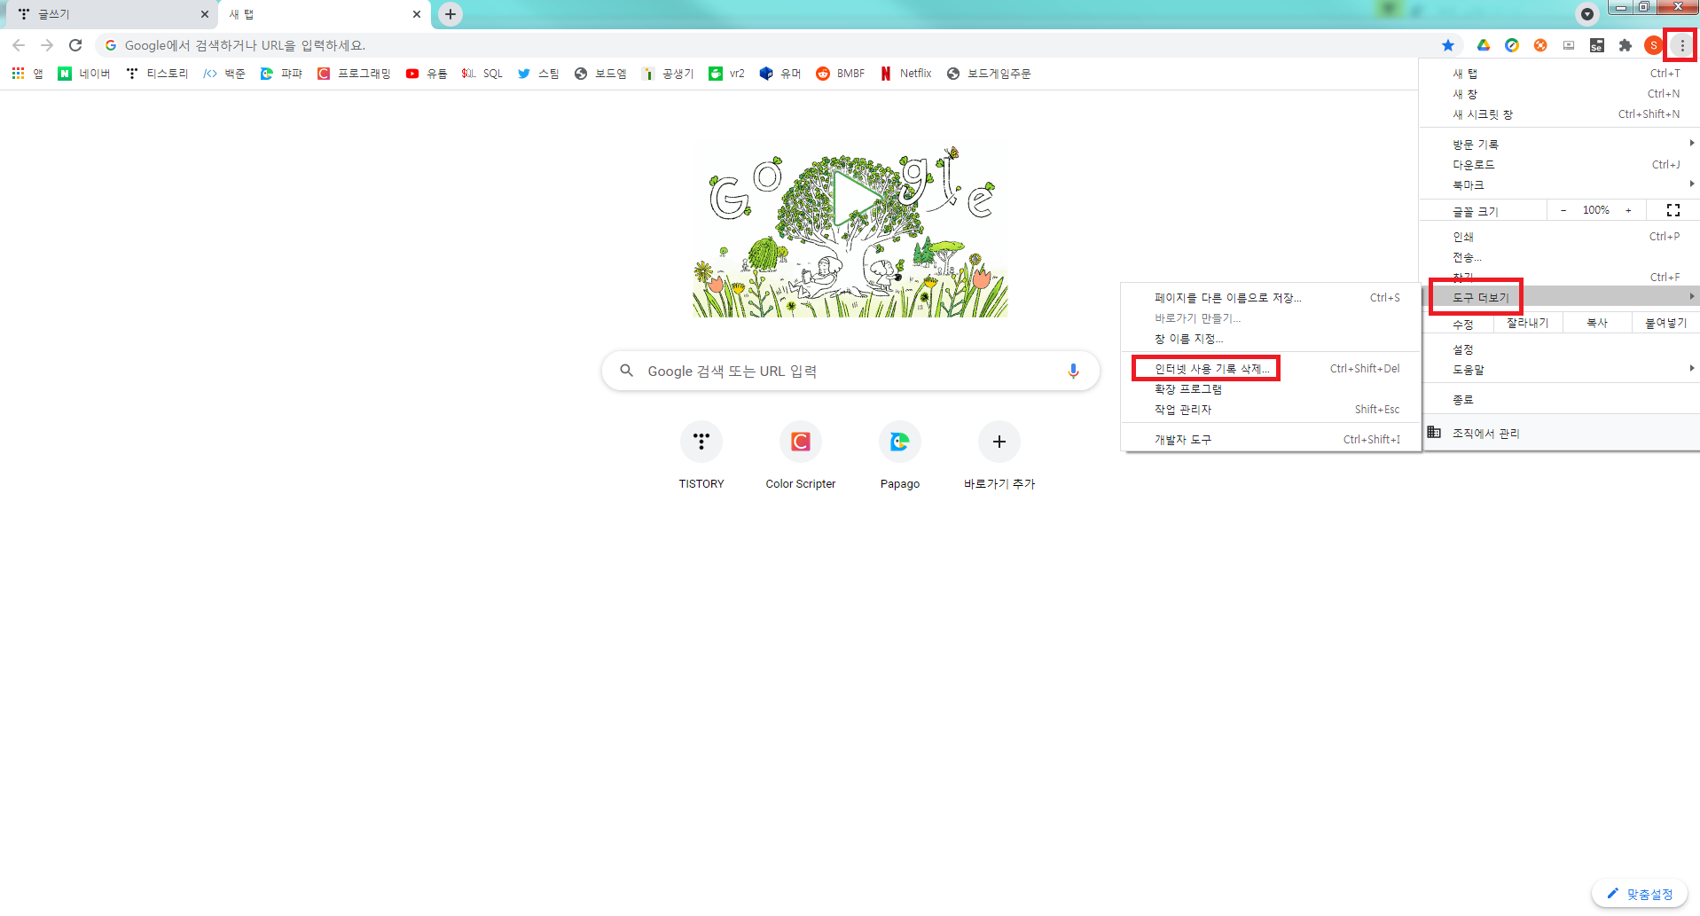Select 새 탭 menu item
Screen dimensions: 1700x916
pos(1561,74)
